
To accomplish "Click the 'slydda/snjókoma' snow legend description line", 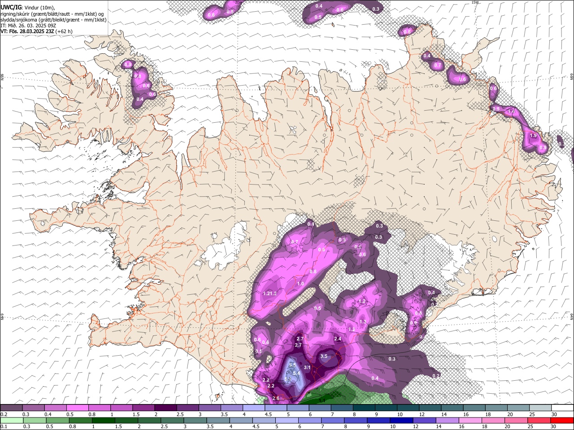I will click(53, 20).
